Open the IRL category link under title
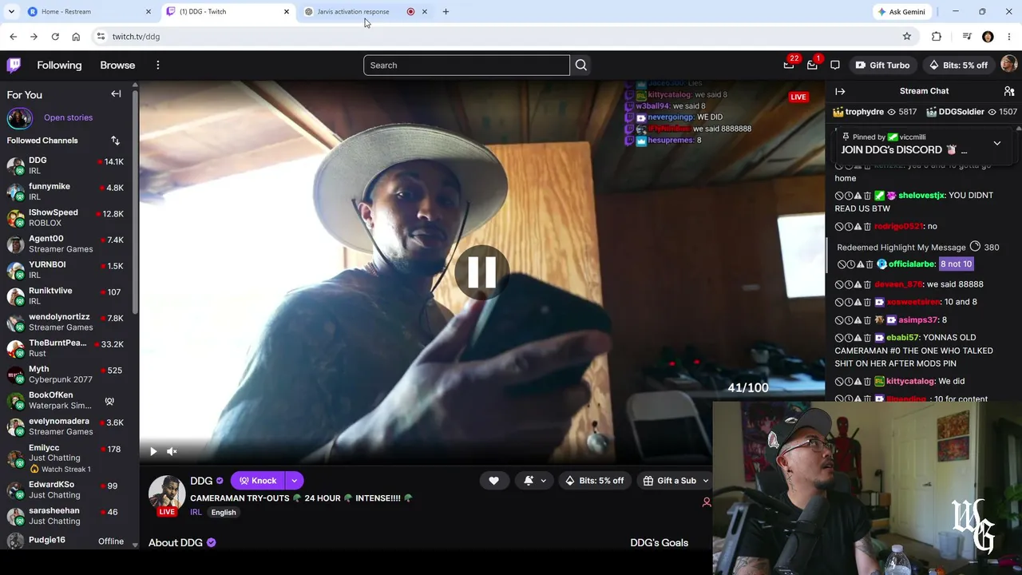This screenshot has width=1022, height=575. [196, 513]
